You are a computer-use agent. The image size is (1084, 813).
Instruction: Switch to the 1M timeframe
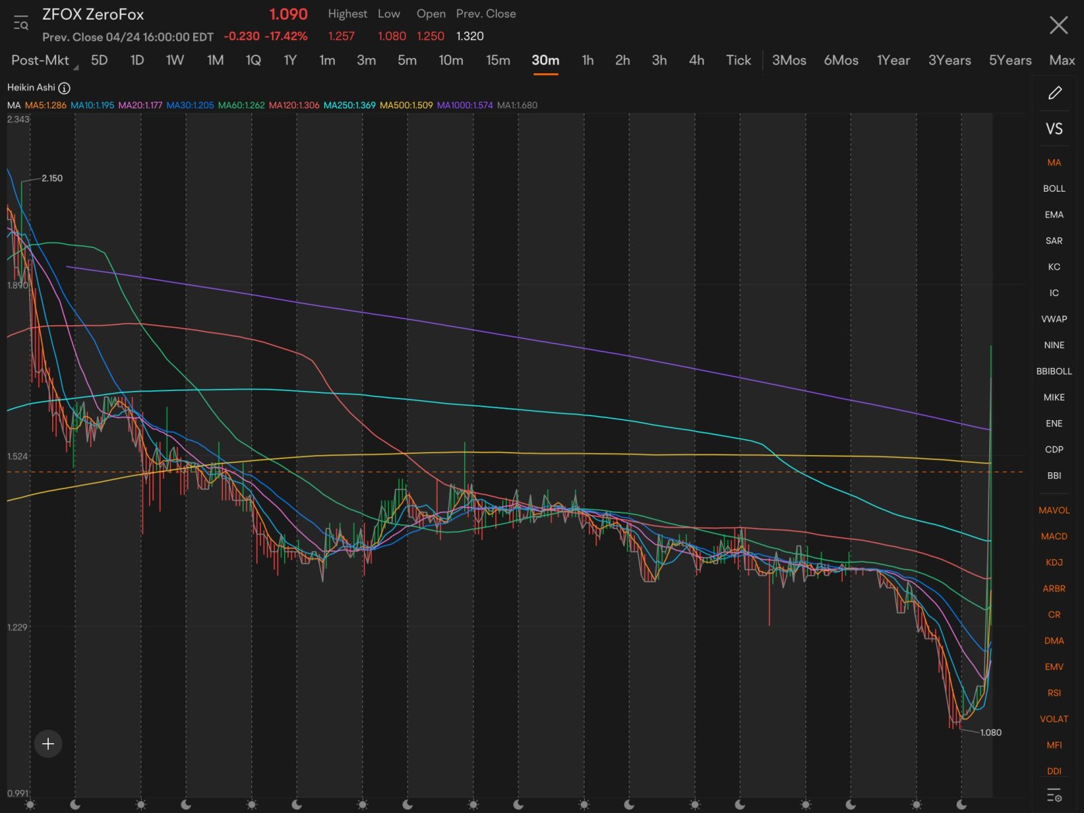pos(215,60)
